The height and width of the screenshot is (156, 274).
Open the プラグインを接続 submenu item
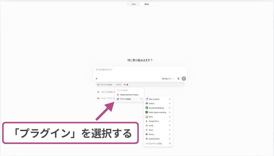coord(129,99)
